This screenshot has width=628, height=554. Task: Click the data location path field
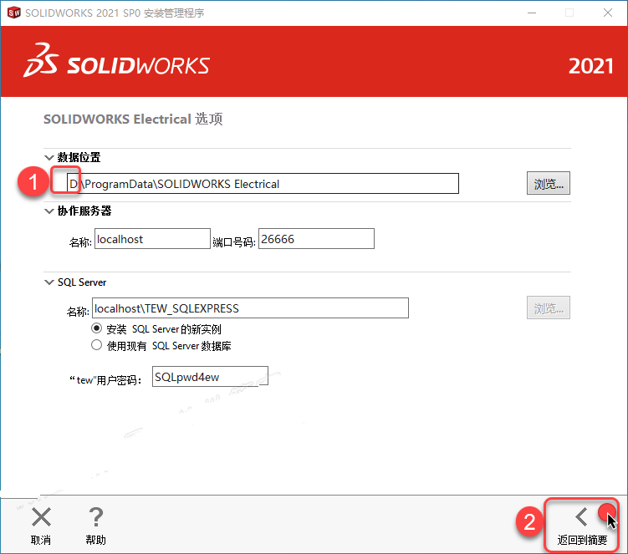point(263,183)
